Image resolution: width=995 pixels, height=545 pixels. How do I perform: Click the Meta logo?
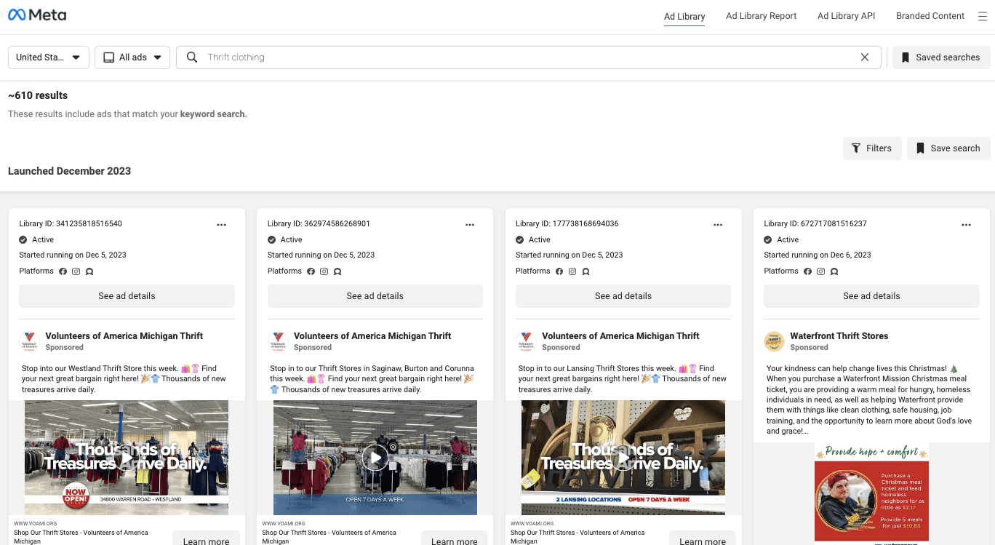tap(37, 15)
